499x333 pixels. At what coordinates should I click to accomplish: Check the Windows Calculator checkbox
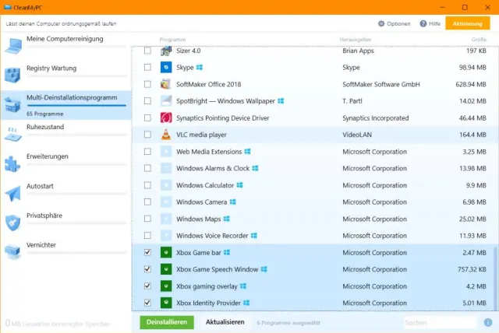[148, 185]
